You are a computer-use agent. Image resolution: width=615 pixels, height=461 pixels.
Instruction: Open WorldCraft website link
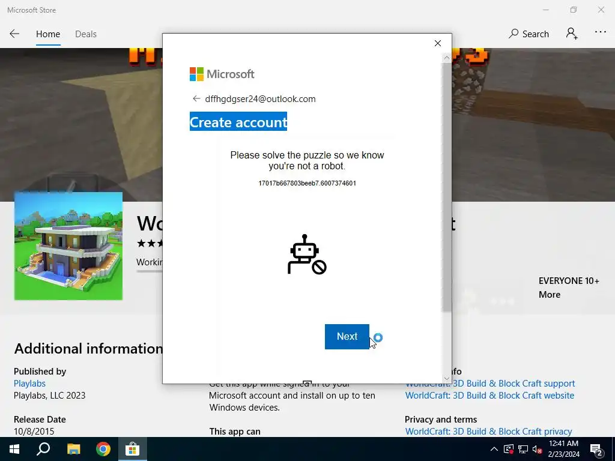(489, 395)
